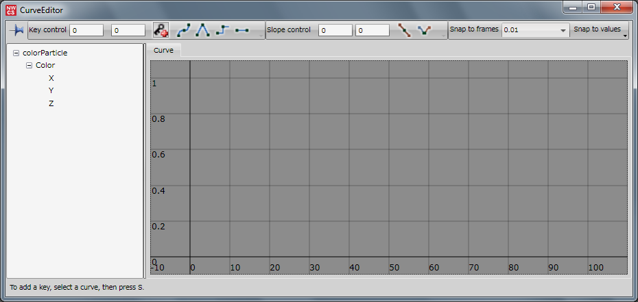
Task: Click the second Slope control input field
Action: pyautogui.click(x=373, y=31)
